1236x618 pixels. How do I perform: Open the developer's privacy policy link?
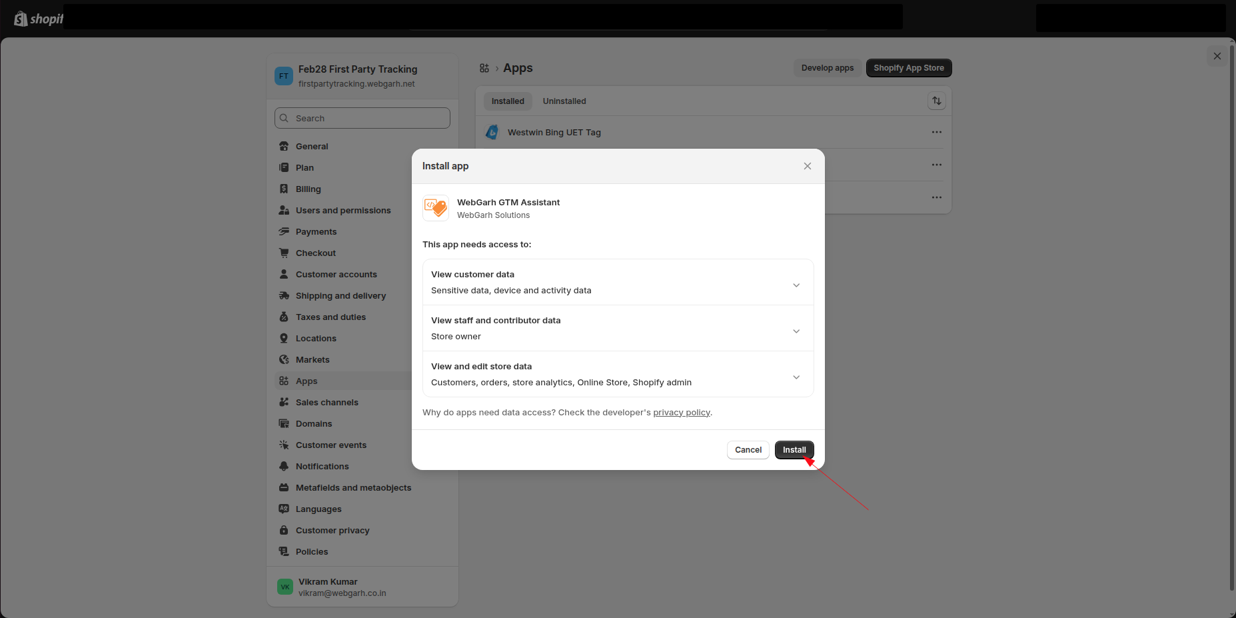click(682, 413)
